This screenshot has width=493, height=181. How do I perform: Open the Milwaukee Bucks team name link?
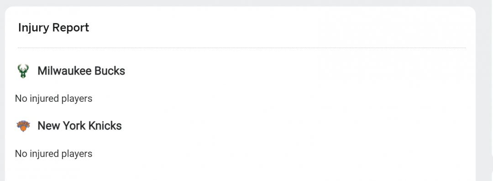pyautogui.click(x=81, y=71)
